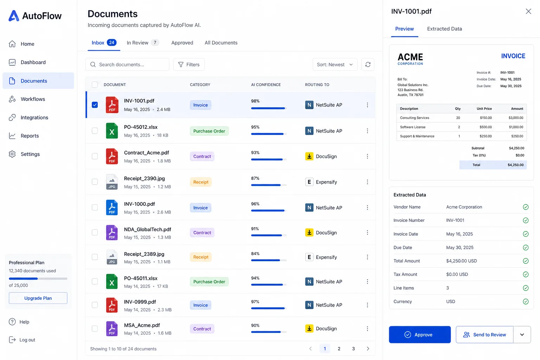Go to the next page with the right chevron
Image resolution: width=540 pixels, height=360 pixels.
[x=368, y=349]
